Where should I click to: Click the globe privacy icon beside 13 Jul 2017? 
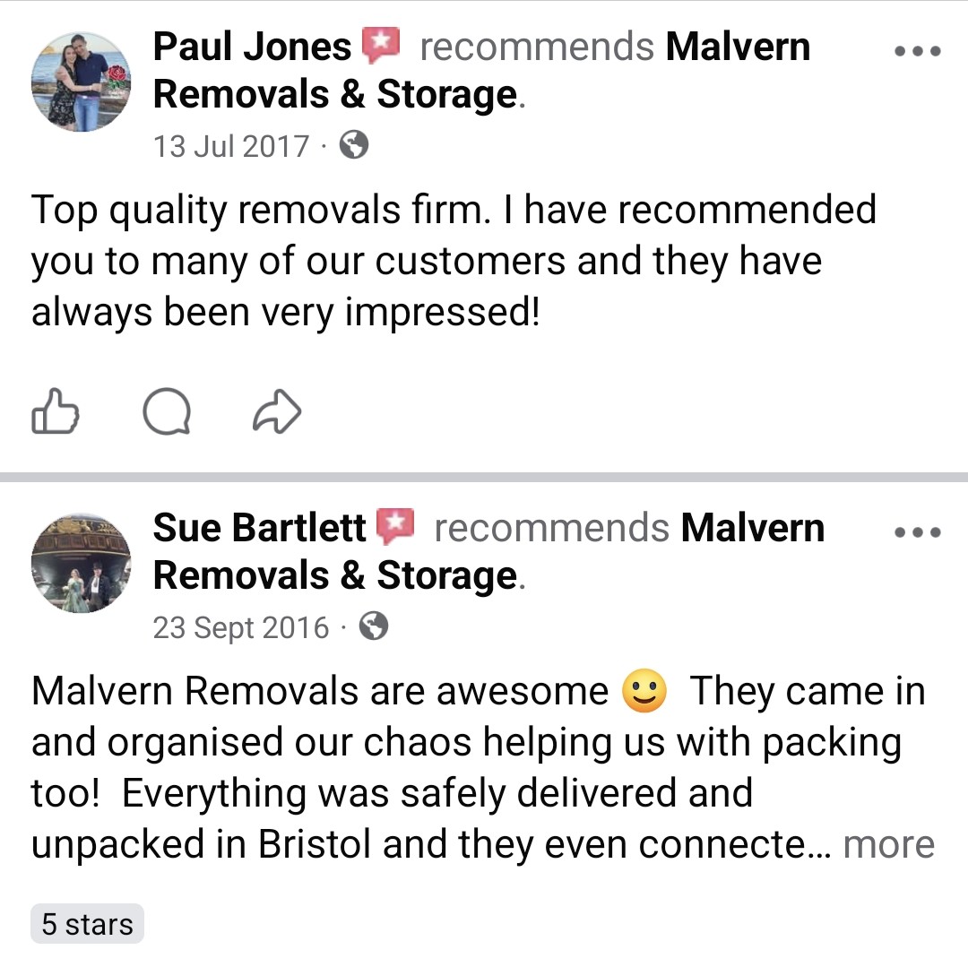click(x=354, y=146)
